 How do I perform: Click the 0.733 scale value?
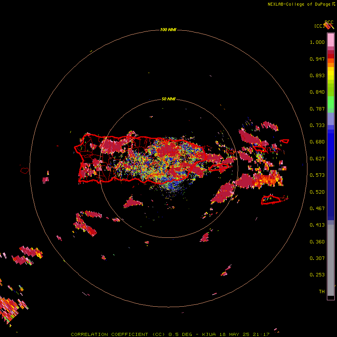point(317,125)
